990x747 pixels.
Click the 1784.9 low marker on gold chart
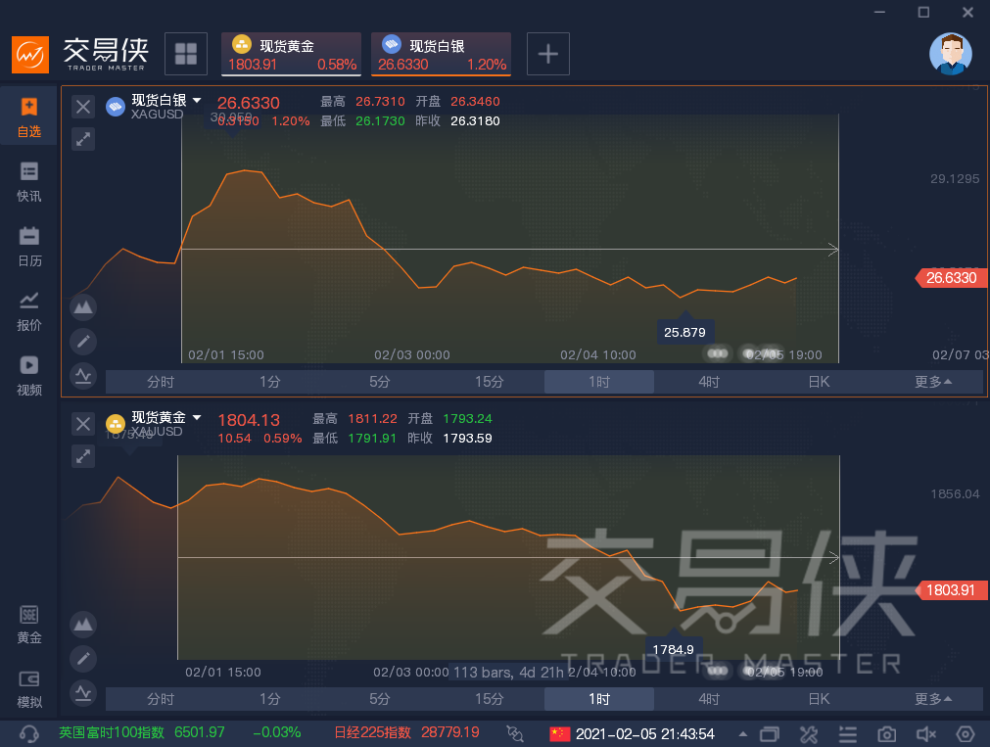point(673,649)
